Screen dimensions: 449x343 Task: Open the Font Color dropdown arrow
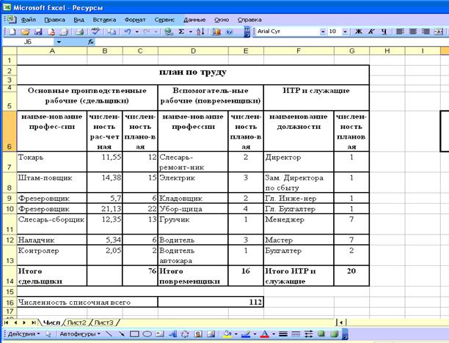[x=274, y=334]
